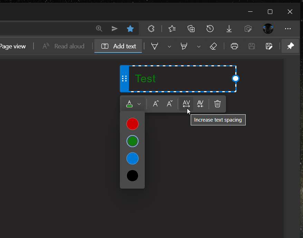Open the Erase tool
Viewport: 303px width, 238px height.
pos(214,46)
